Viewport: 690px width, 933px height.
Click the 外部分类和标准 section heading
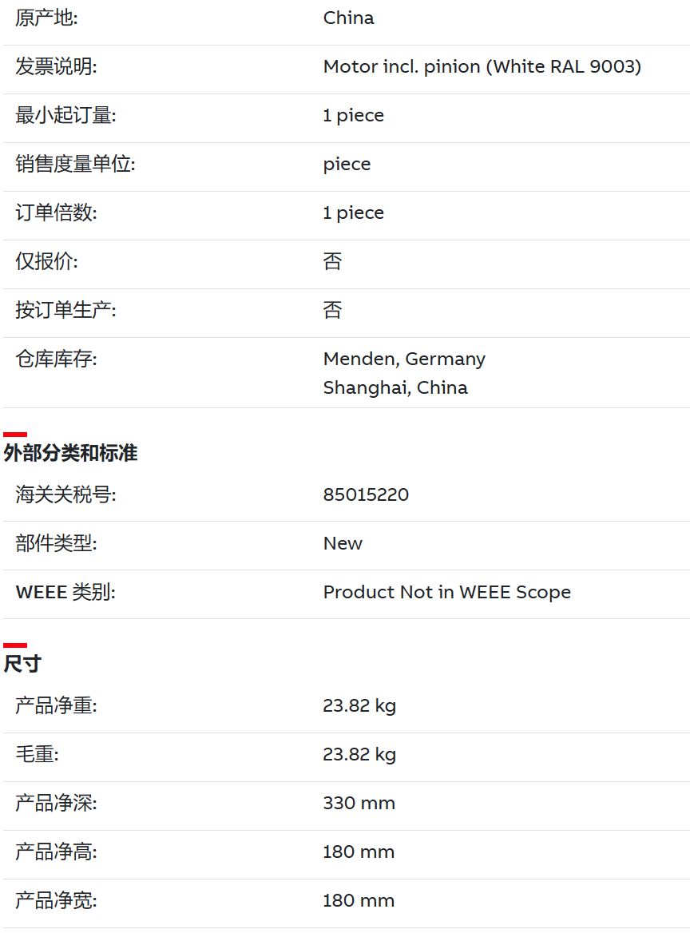(70, 453)
